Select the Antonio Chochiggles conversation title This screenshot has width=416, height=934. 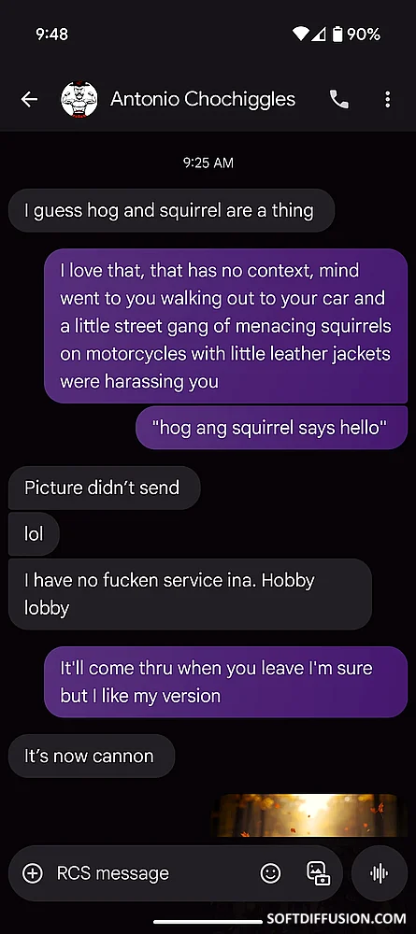click(203, 99)
